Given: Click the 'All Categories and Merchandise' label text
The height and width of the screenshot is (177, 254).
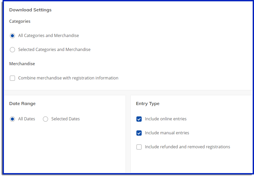Looking at the screenshot, I should 48,35.
